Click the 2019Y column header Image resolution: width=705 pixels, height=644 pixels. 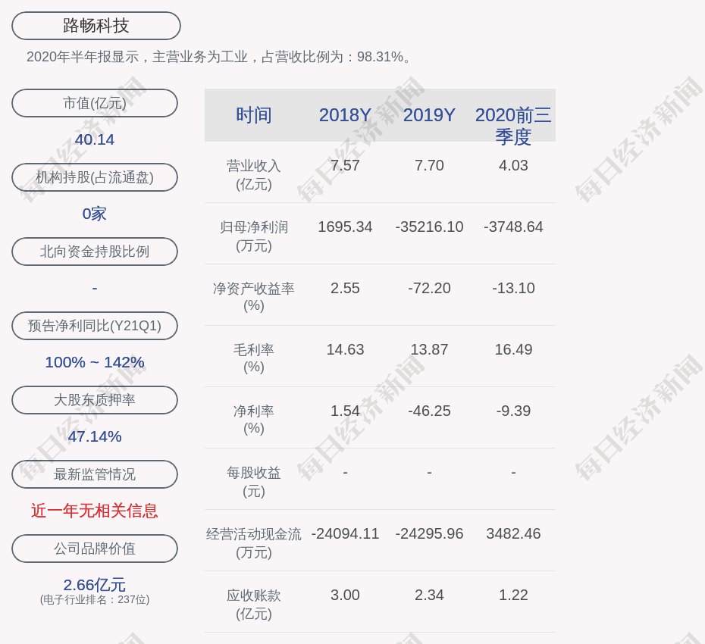429,115
